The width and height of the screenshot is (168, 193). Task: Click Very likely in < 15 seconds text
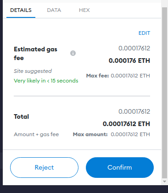pyautogui.click(x=46, y=81)
